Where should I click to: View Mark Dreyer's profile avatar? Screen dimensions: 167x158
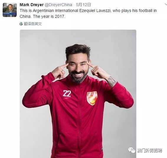click(x=10, y=10)
